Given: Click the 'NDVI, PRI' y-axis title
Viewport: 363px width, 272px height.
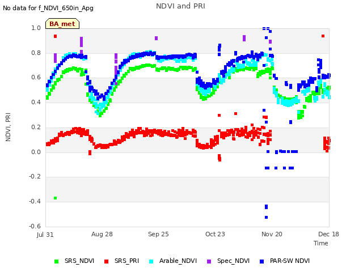Looking at the screenshot, I should tap(8, 127).
